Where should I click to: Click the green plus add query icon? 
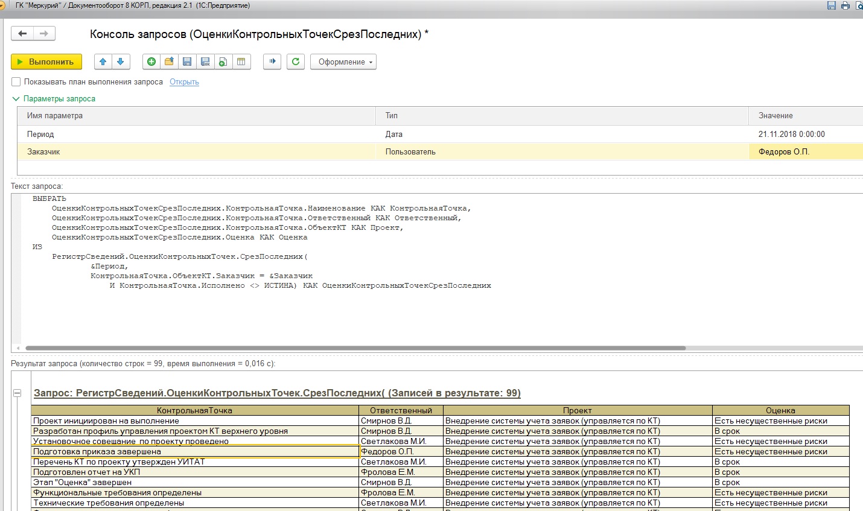[151, 62]
